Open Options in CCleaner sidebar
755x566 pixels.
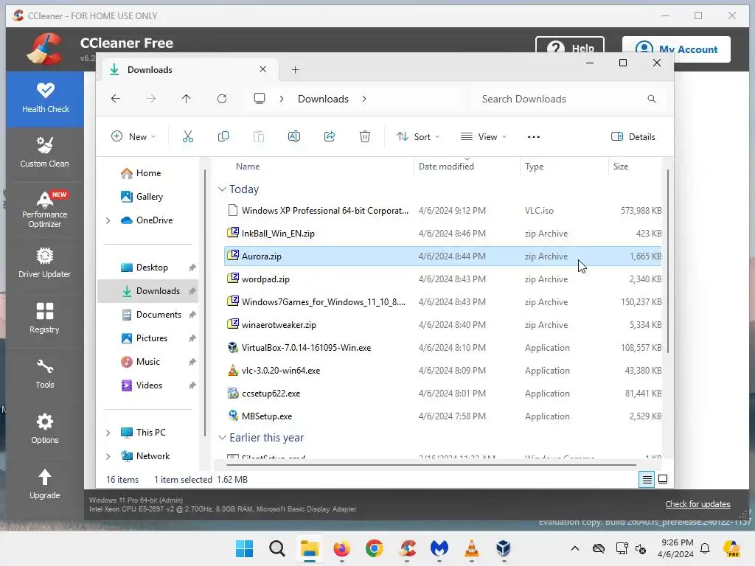point(45,428)
